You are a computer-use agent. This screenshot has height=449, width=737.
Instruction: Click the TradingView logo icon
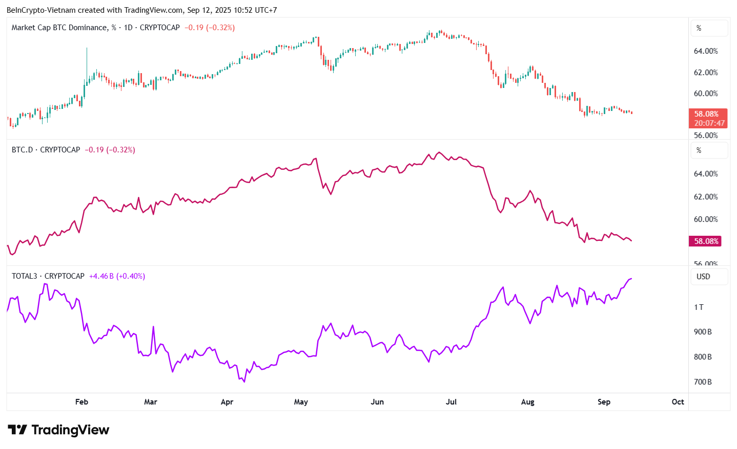tap(17, 430)
